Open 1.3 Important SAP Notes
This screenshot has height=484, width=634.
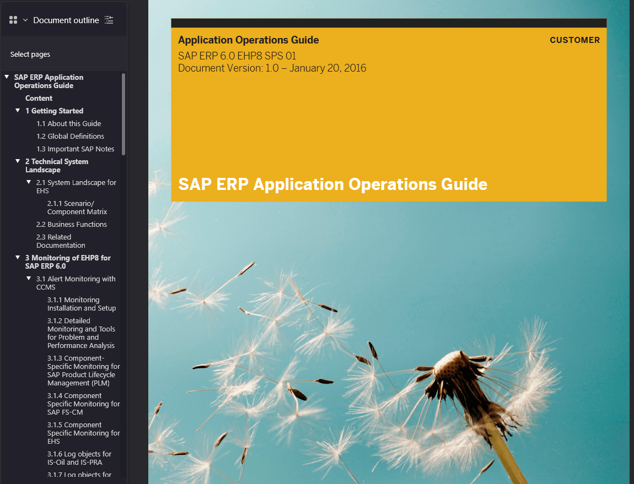click(x=76, y=149)
